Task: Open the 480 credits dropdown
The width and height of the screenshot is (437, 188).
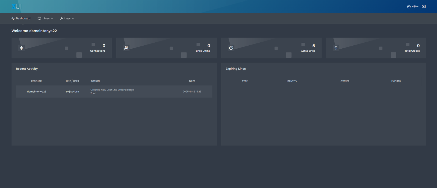Action: click(415, 7)
